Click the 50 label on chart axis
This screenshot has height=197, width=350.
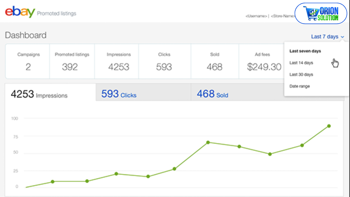[x=16, y=152]
